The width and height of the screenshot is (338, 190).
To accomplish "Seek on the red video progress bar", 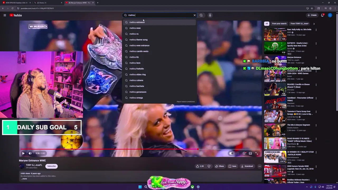I will pos(140,149).
